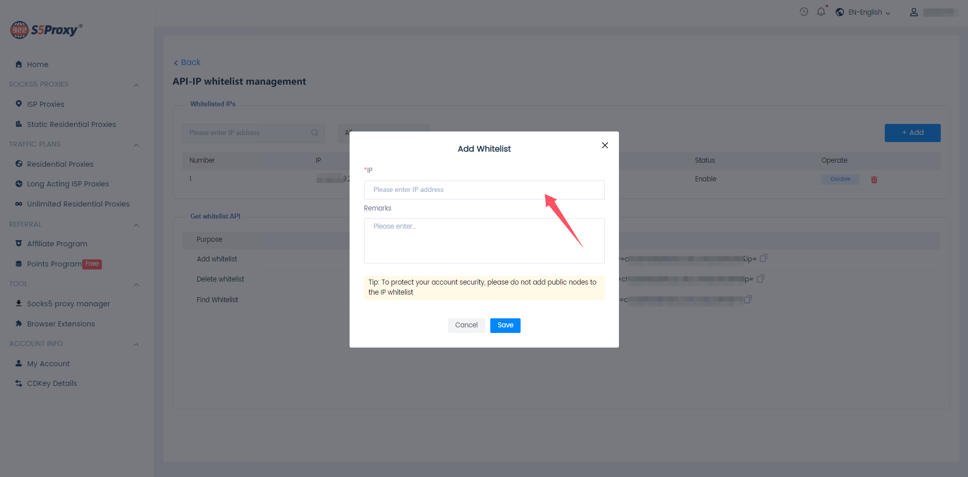Focus the IP address field in dialog
This screenshot has height=477, width=968.
pos(484,190)
